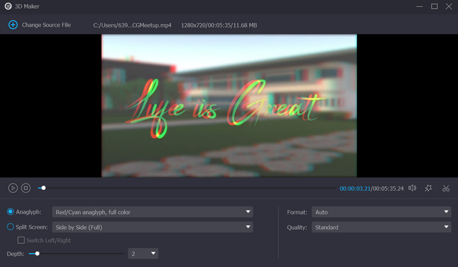The height and width of the screenshot is (267, 458).
Task: Click the 3D Maker app logo icon
Action: [x=8, y=6]
